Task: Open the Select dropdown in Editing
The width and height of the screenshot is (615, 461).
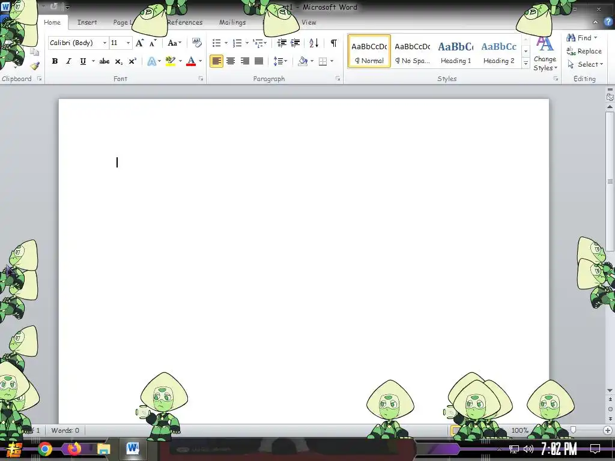Action: click(586, 64)
